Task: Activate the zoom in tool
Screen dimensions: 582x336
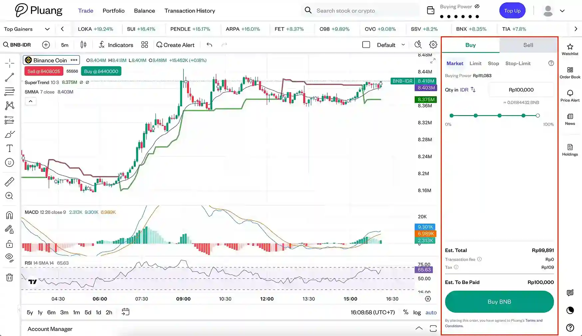Action: click(9, 196)
